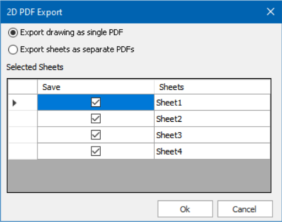Close the dialog with the X icon
Viewport: 282px width, 222px height.
(270, 12)
